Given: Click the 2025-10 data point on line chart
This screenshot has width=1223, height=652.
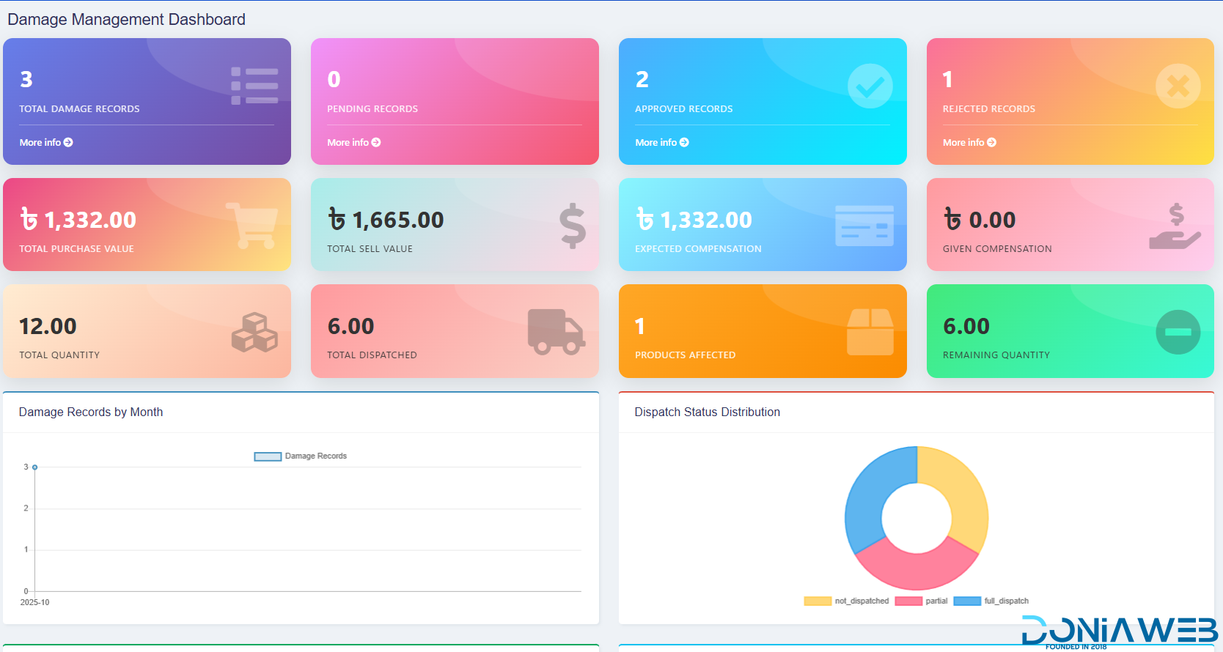Looking at the screenshot, I should click(x=34, y=467).
